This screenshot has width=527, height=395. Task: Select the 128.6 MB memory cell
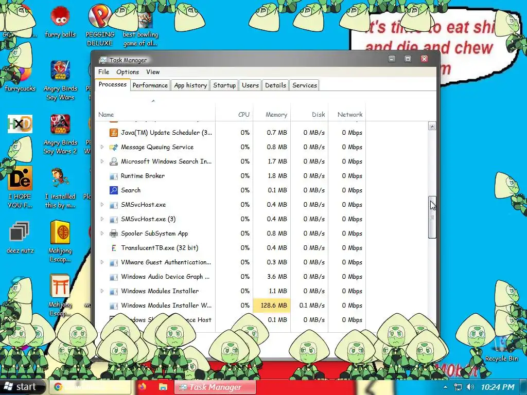pyautogui.click(x=272, y=306)
